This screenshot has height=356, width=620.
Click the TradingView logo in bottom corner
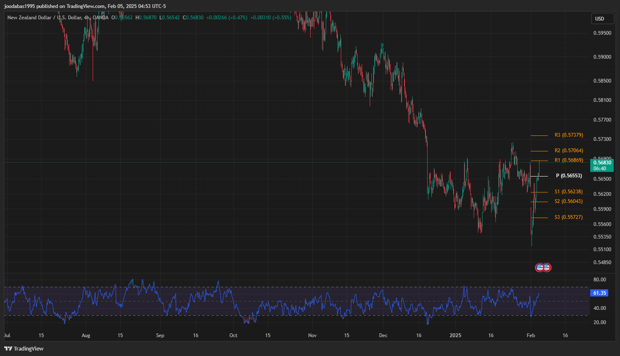[x=24, y=348]
